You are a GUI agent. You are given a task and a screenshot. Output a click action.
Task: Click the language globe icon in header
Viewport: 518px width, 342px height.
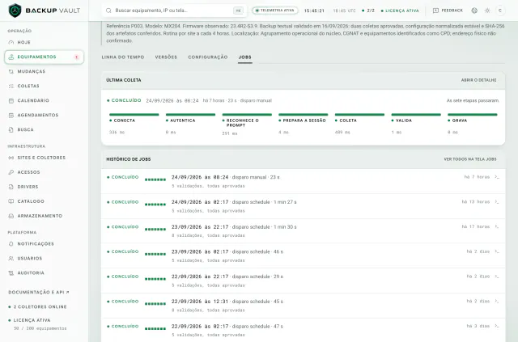coord(474,11)
